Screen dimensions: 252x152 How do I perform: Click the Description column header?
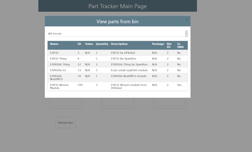pos(119,44)
